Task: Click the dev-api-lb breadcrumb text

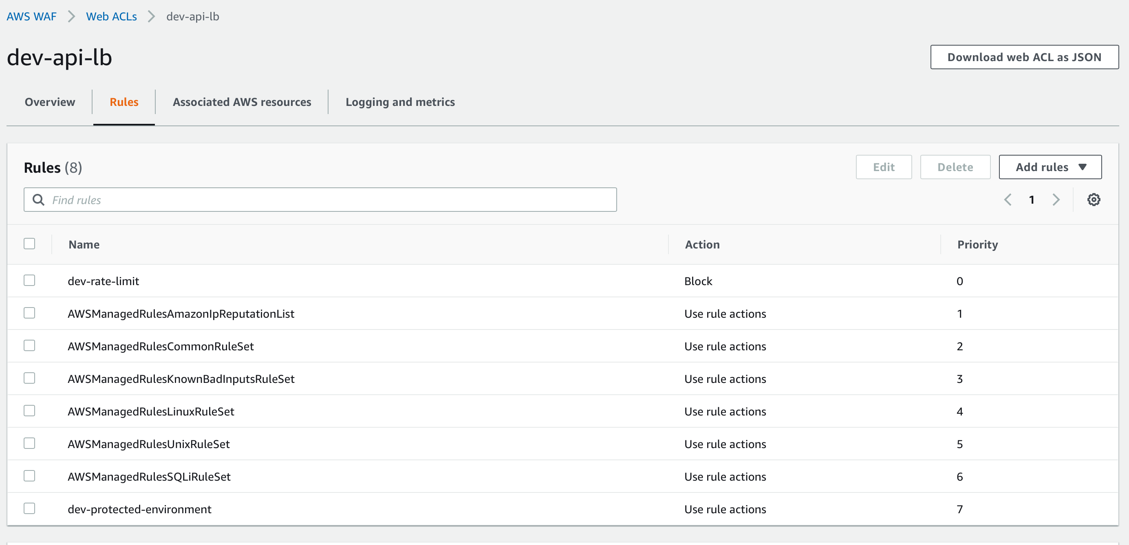Action: tap(193, 17)
